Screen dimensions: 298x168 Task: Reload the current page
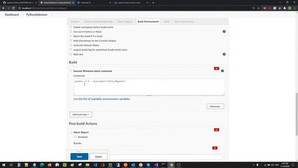tap(14, 8)
